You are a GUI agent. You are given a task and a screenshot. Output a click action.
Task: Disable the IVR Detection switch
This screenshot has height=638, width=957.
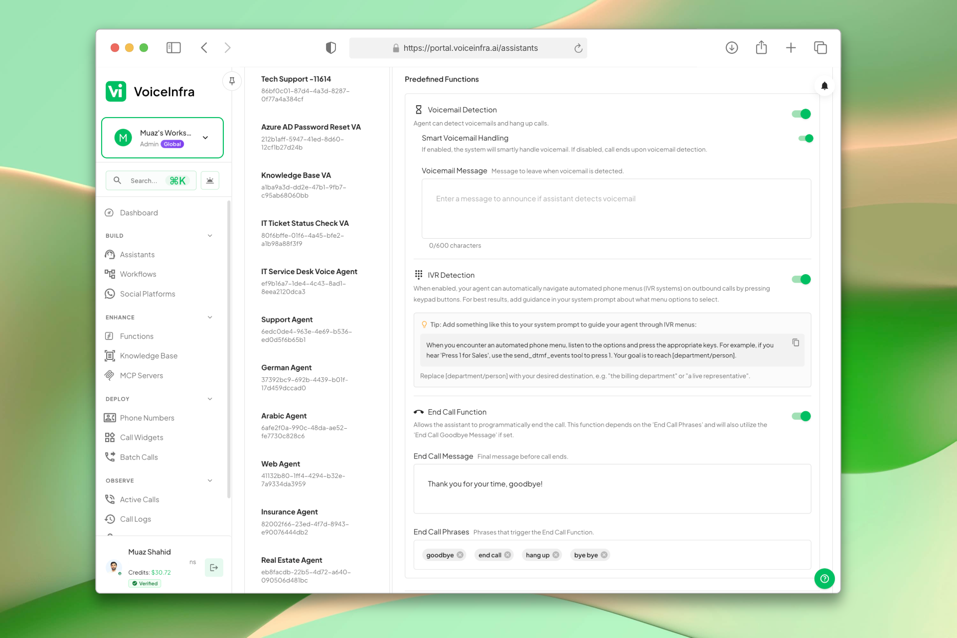801,279
